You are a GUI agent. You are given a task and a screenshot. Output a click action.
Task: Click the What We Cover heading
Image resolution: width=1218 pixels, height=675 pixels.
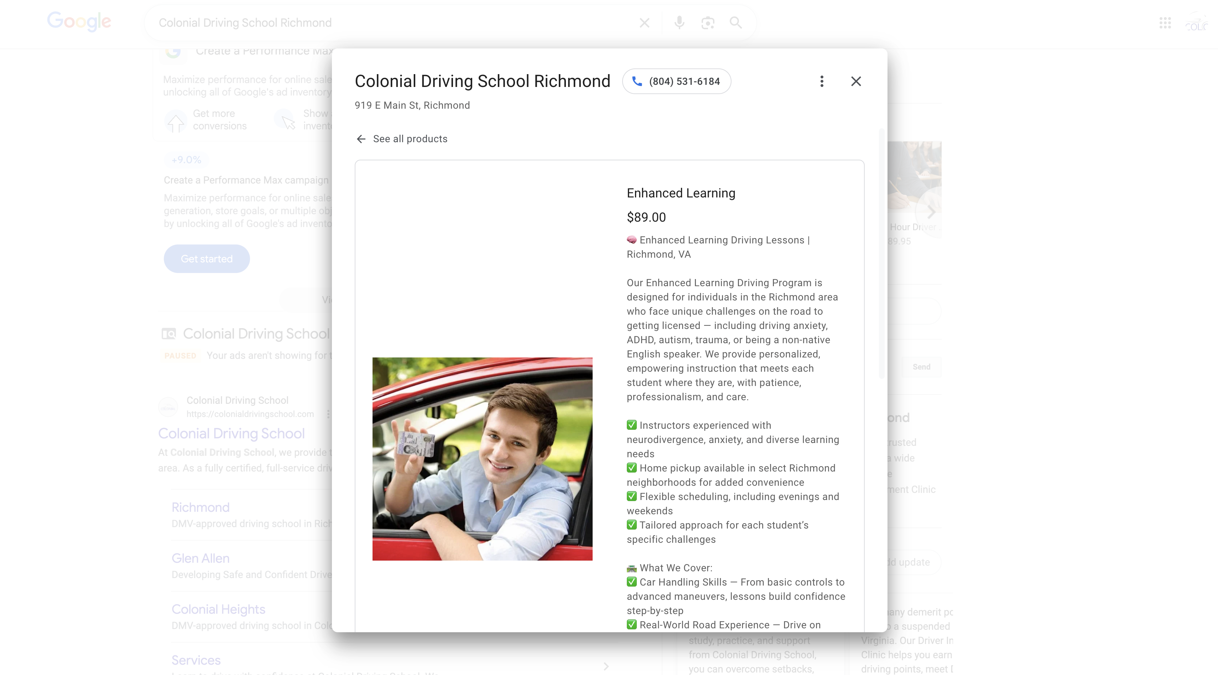coord(670,568)
